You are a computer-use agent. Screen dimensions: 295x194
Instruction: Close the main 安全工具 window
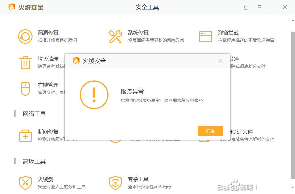coord(285,7)
